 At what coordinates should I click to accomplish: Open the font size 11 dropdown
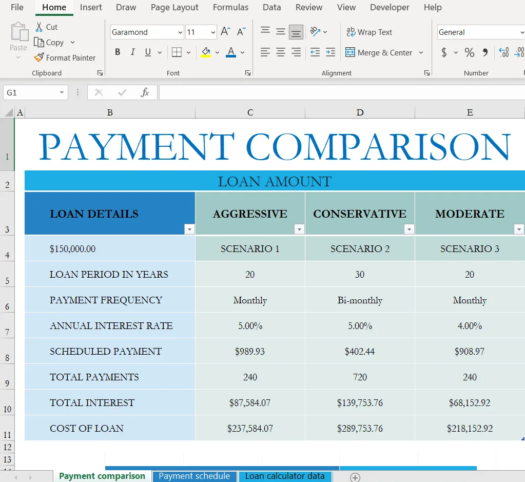click(213, 32)
